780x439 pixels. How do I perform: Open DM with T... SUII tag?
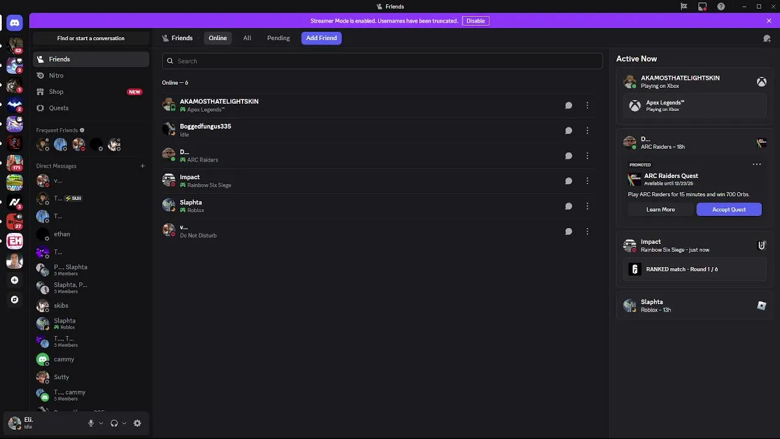[x=91, y=198]
